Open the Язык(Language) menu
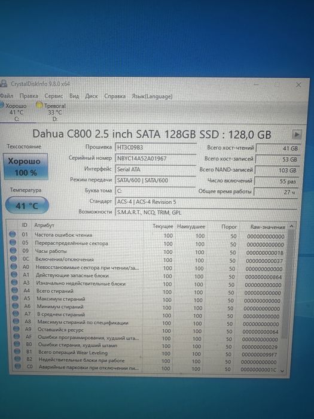 click(x=152, y=96)
